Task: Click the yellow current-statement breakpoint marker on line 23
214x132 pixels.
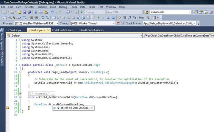Action: 8,108
